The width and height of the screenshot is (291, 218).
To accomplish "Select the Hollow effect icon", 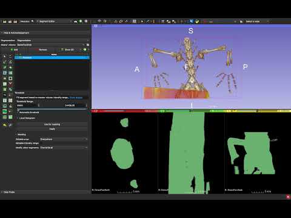I will click(x=10, y=78).
